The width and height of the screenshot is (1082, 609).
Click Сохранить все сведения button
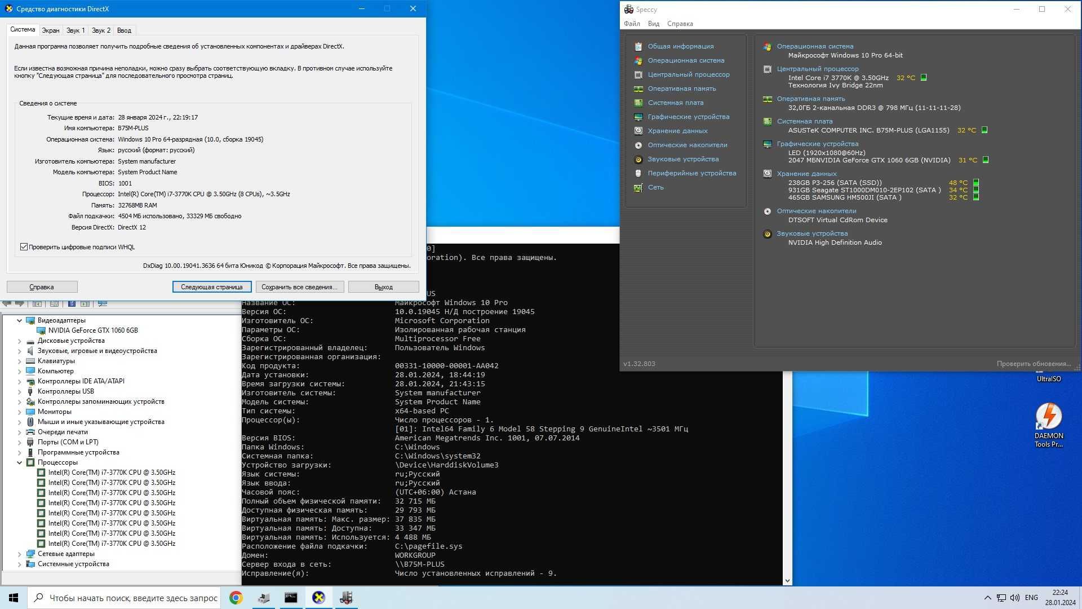[x=299, y=287]
